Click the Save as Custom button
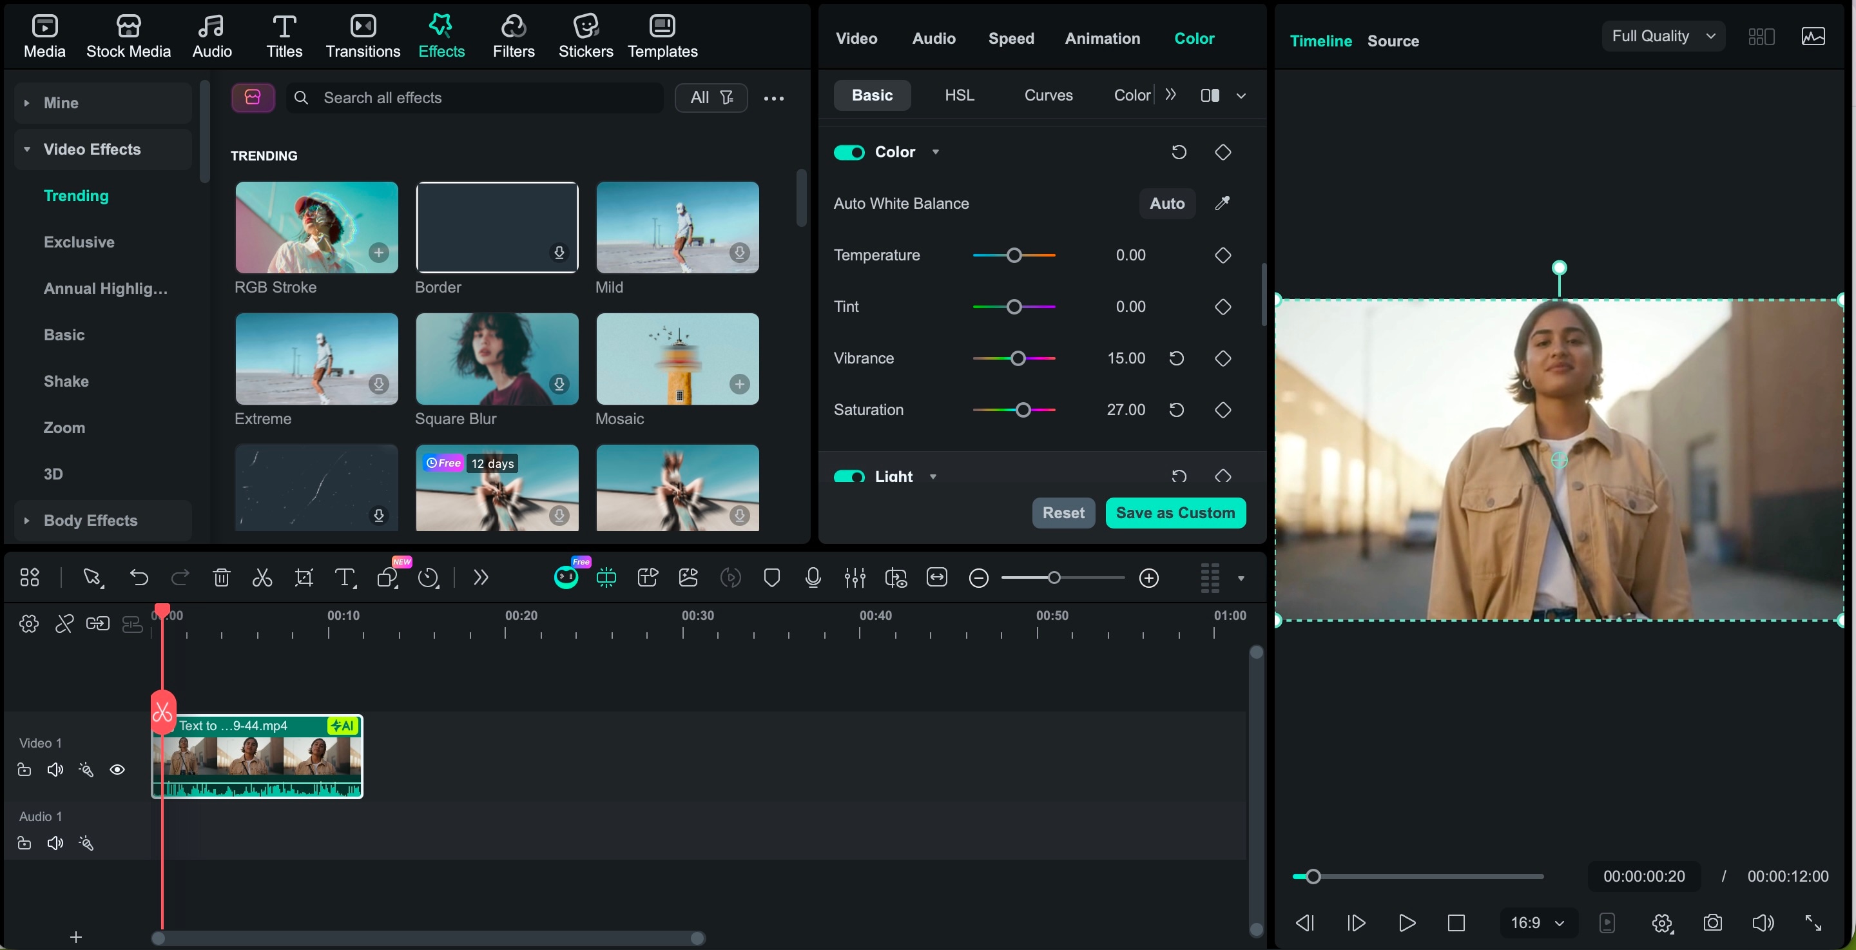This screenshot has width=1856, height=950. coord(1175,512)
